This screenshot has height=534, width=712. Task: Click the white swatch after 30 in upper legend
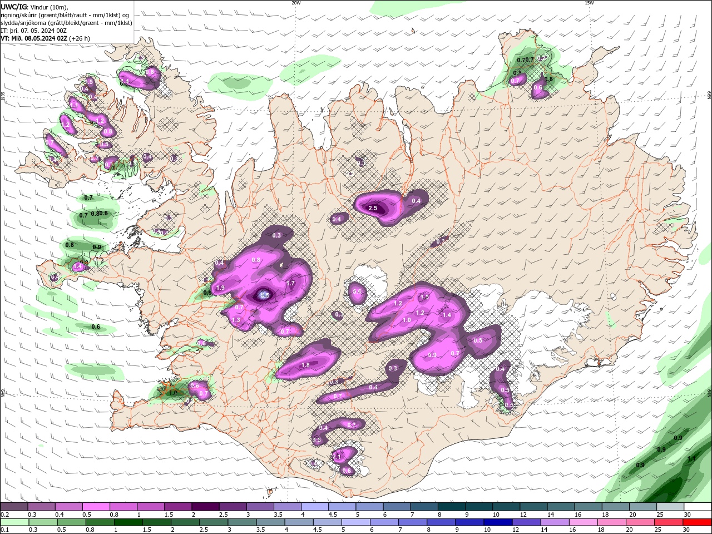(x=698, y=507)
